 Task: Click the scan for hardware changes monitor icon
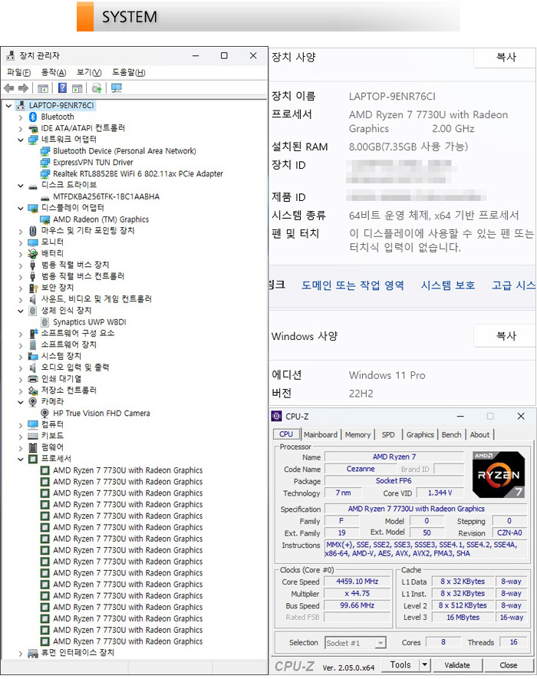[x=116, y=88]
